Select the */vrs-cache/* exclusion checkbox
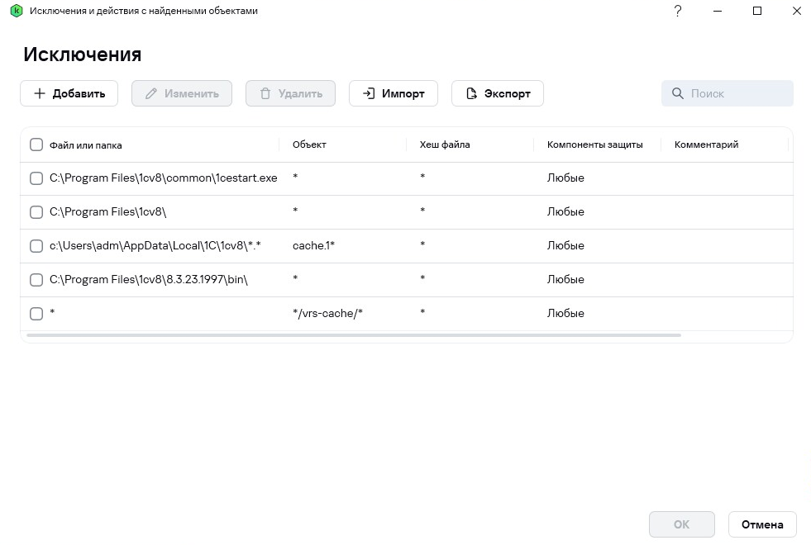This screenshot has height=545, width=811. (x=36, y=314)
